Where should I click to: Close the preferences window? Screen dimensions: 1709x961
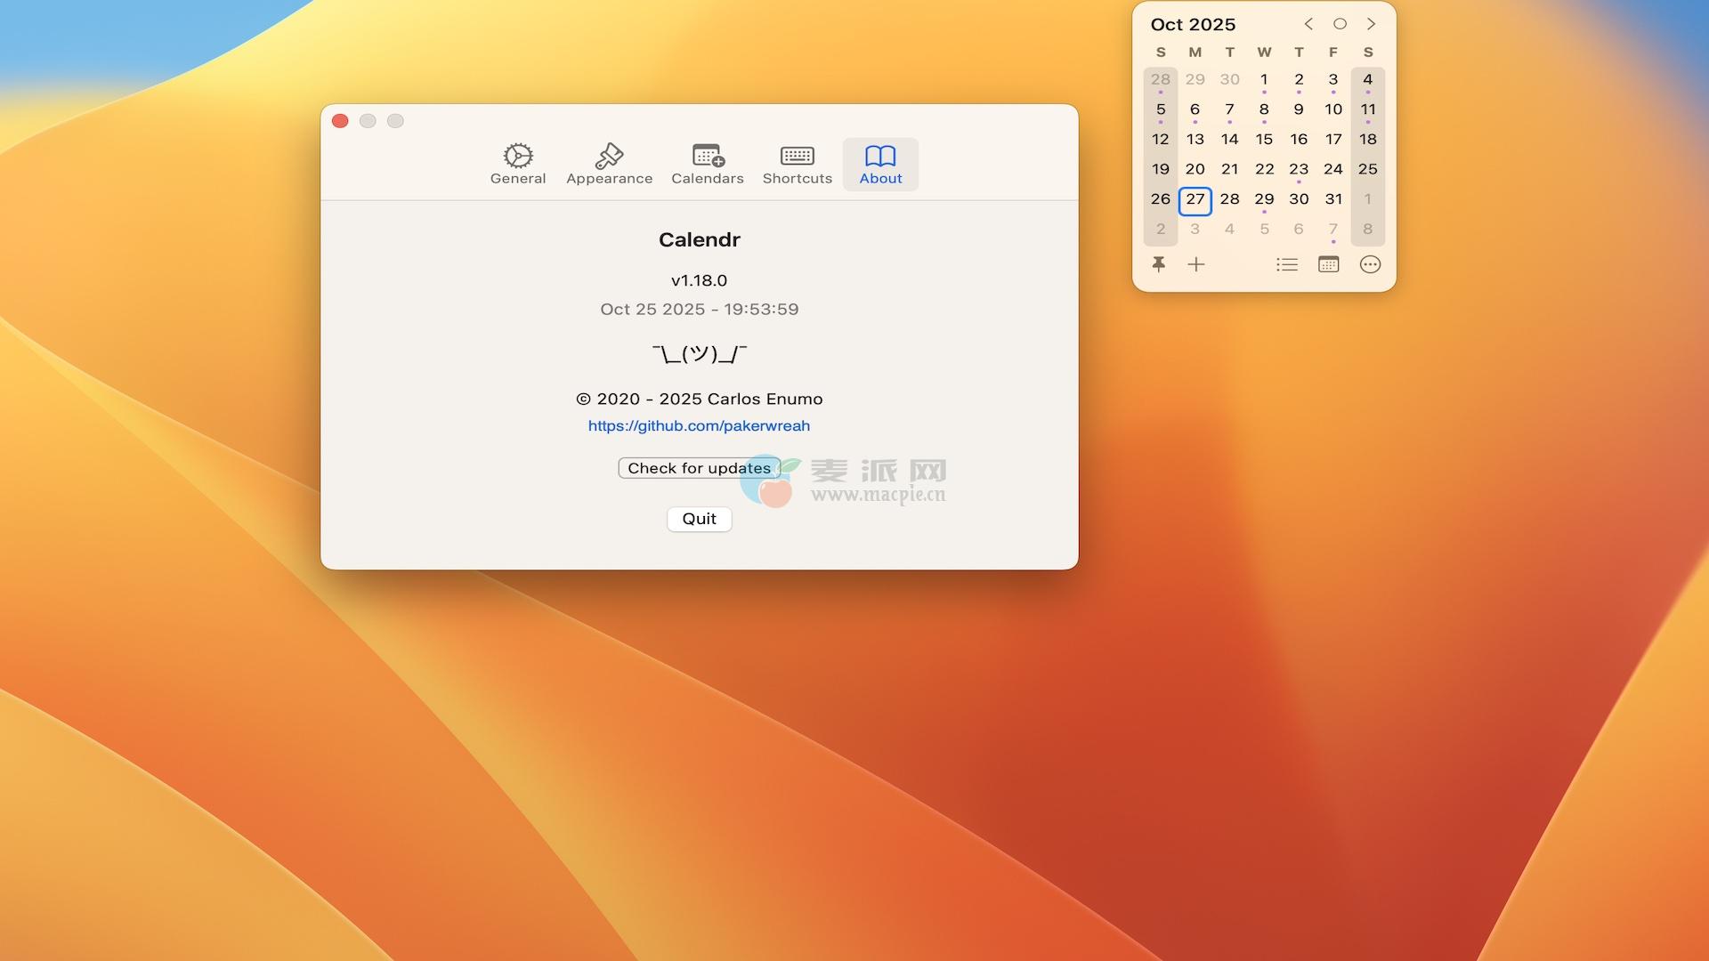click(x=340, y=121)
